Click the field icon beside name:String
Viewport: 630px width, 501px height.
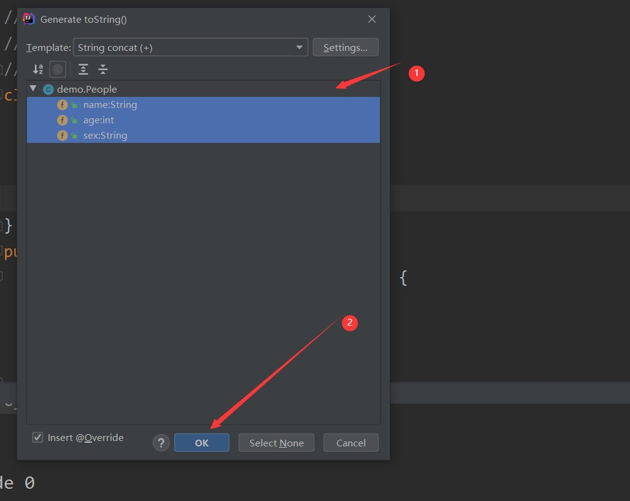tap(63, 105)
